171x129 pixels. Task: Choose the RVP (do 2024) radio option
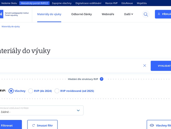pos(31,91)
